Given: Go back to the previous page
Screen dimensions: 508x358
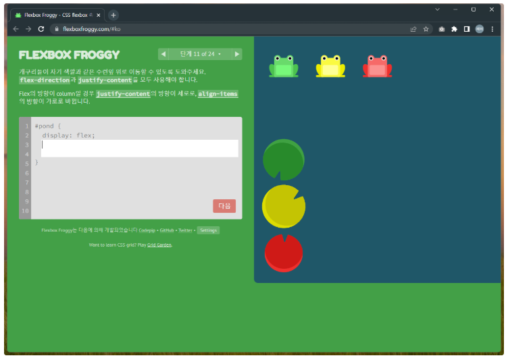Looking at the screenshot, I should [16, 29].
